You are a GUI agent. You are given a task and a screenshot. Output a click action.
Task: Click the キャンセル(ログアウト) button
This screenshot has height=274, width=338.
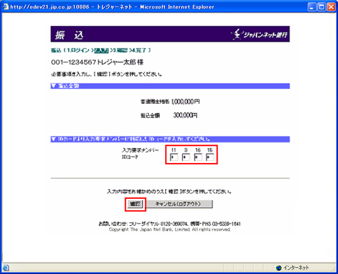178,204
